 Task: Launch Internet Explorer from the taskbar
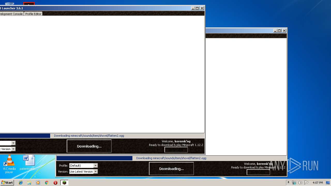(x=21, y=183)
